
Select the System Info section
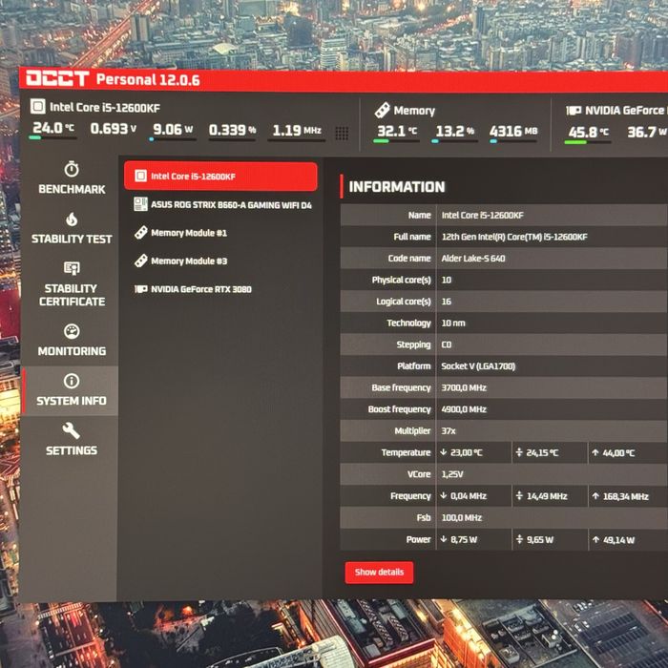[71, 390]
